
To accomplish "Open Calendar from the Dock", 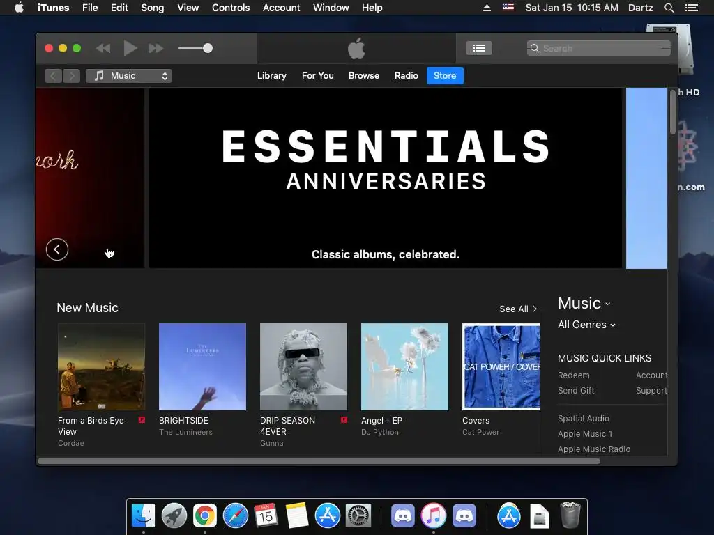I will click(x=266, y=515).
